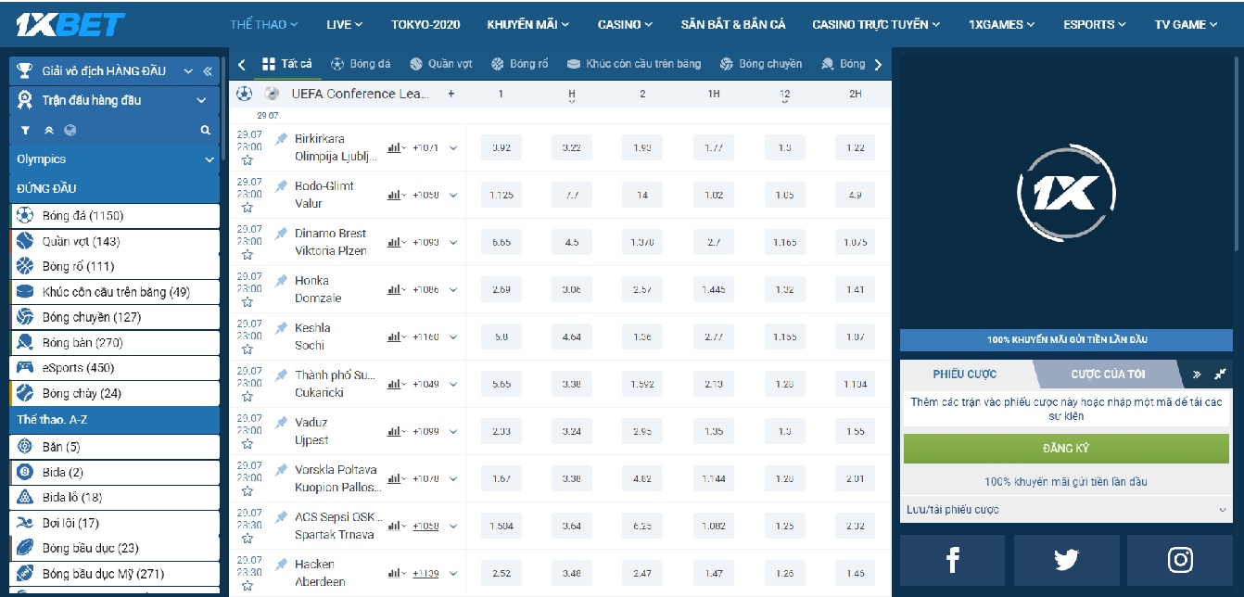Click odds 3.92 for Birkirkara

[x=501, y=147]
